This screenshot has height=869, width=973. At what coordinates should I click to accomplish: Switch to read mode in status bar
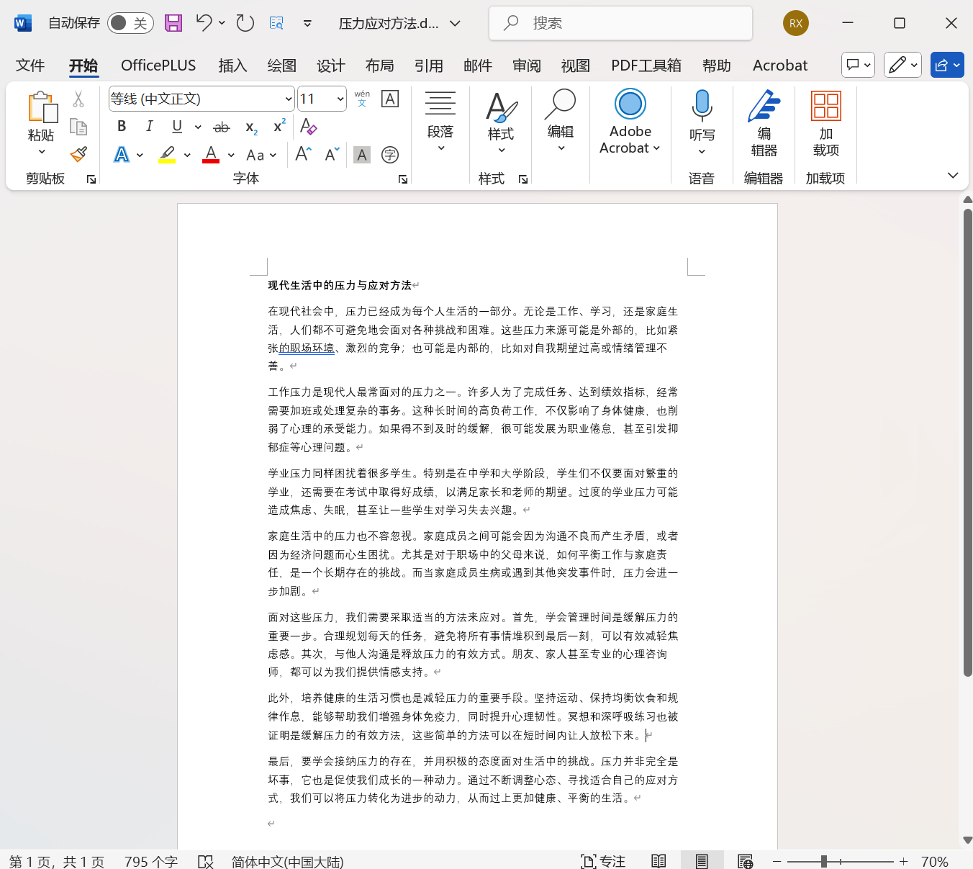tap(659, 860)
